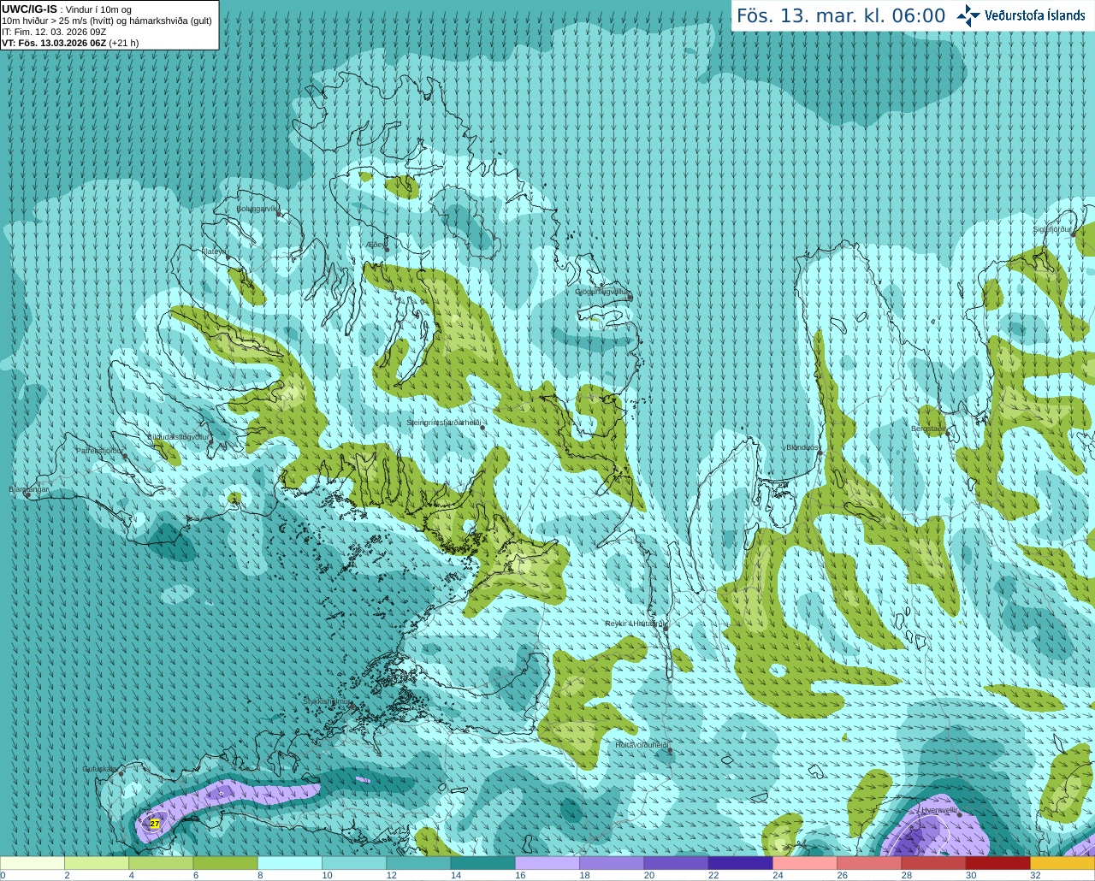This screenshot has width=1095, height=881.
Task: Click the Bergstaðir label
Action: pyautogui.click(x=928, y=429)
